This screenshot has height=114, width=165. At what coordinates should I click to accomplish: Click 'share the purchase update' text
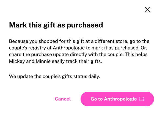pos(39,55)
